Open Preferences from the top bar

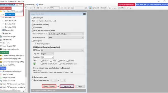coord(29,5)
